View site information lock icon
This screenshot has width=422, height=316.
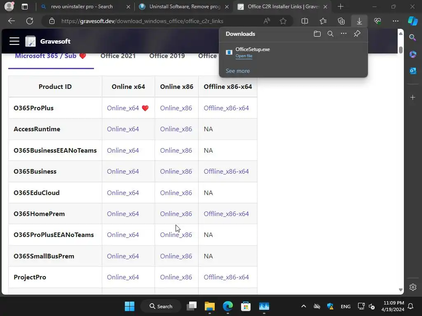tap(52, 21)
